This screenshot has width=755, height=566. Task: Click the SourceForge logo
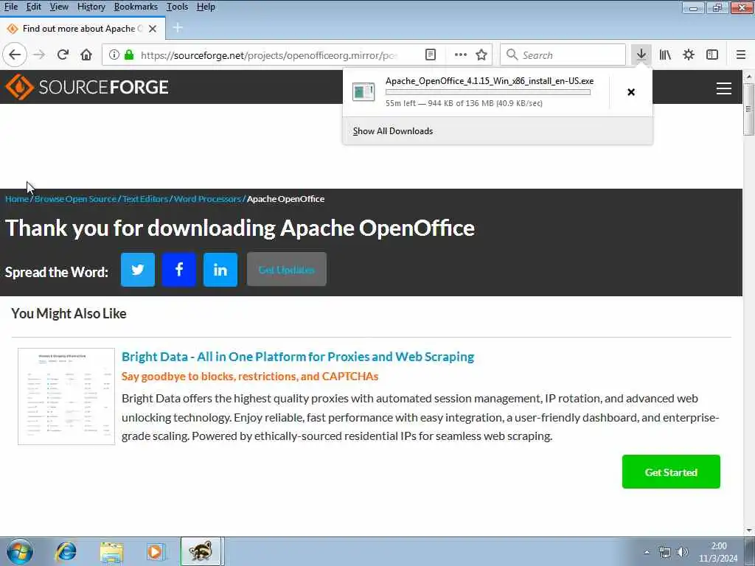(x=87, y=87)
